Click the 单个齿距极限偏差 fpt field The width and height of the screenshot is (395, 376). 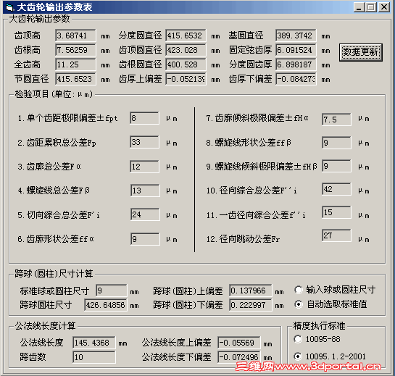[x=145, y=118]
